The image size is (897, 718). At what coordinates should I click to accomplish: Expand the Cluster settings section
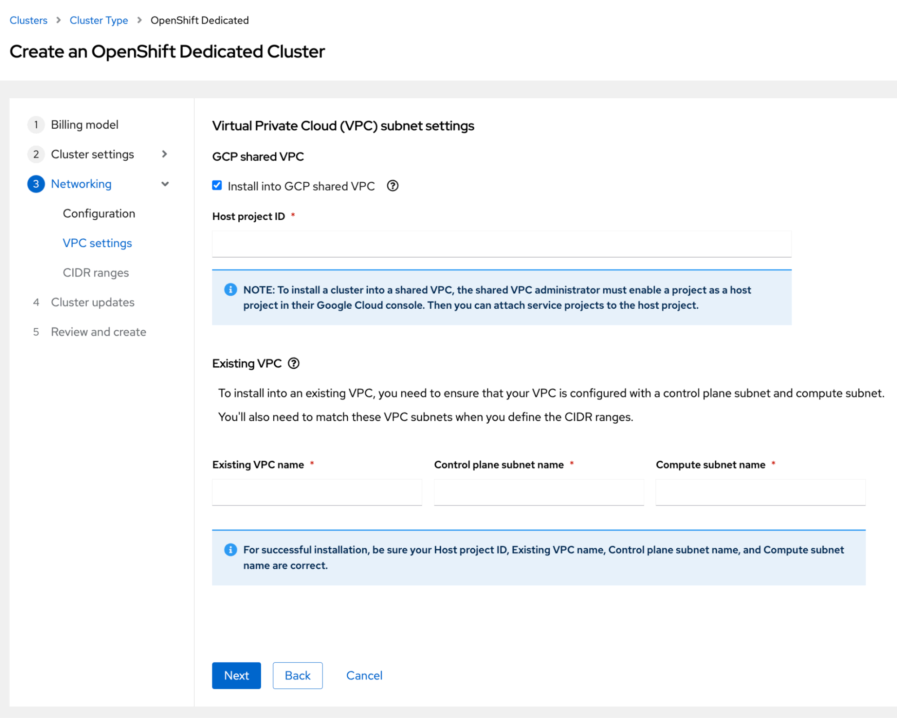(165, 154)
